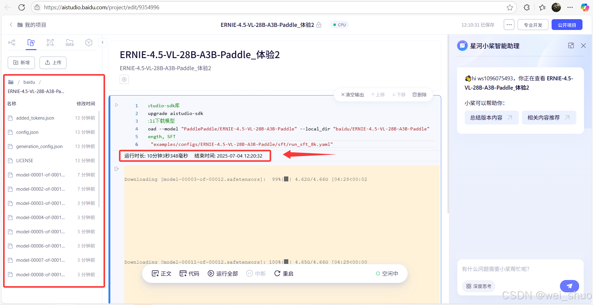Click the 公开项目 button

(567, 25)
